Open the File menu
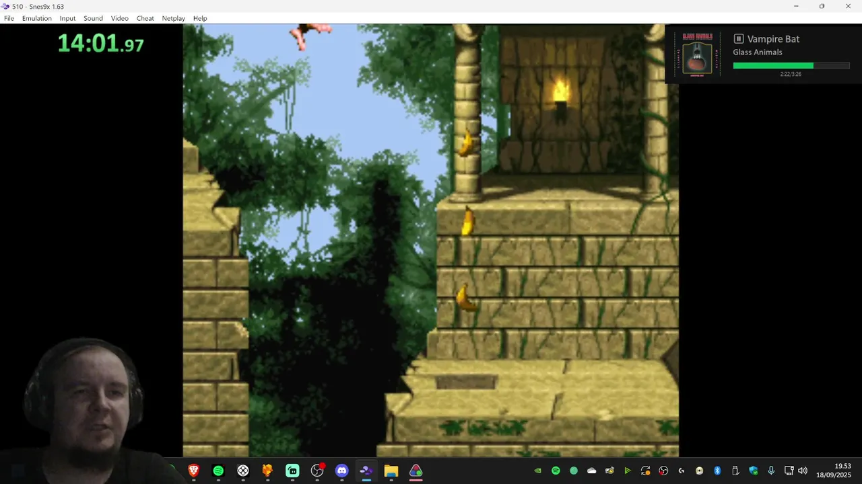Screen dimensions: 862x484 pyautogui.click(x=9, y=18)
